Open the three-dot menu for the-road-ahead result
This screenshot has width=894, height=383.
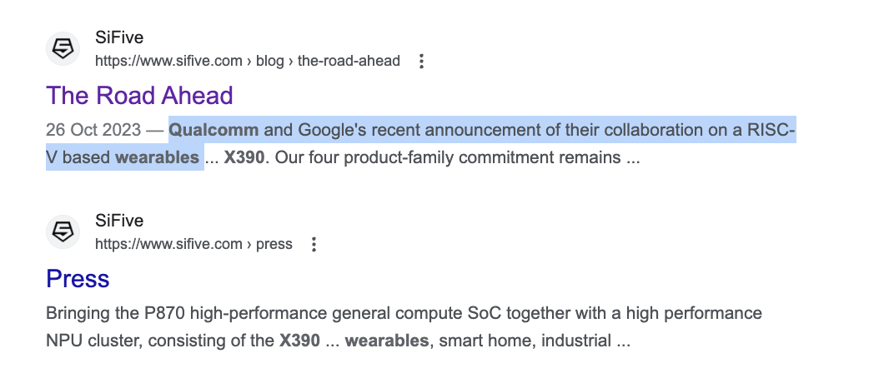(x=422, y=61)
